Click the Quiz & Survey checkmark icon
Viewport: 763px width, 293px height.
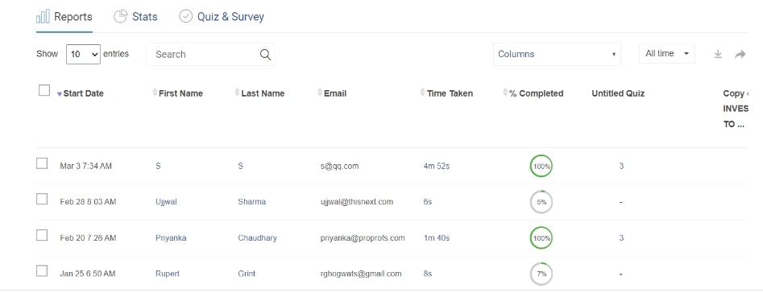185,17
